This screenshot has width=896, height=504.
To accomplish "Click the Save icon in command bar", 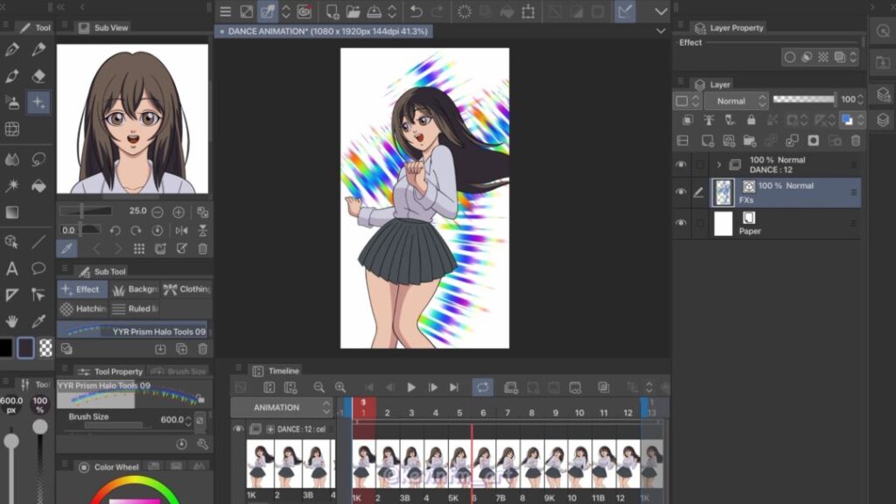I will click(374, 11).
